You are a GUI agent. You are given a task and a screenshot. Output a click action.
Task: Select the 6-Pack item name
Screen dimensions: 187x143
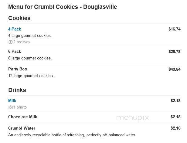click(x=15, y=52)
